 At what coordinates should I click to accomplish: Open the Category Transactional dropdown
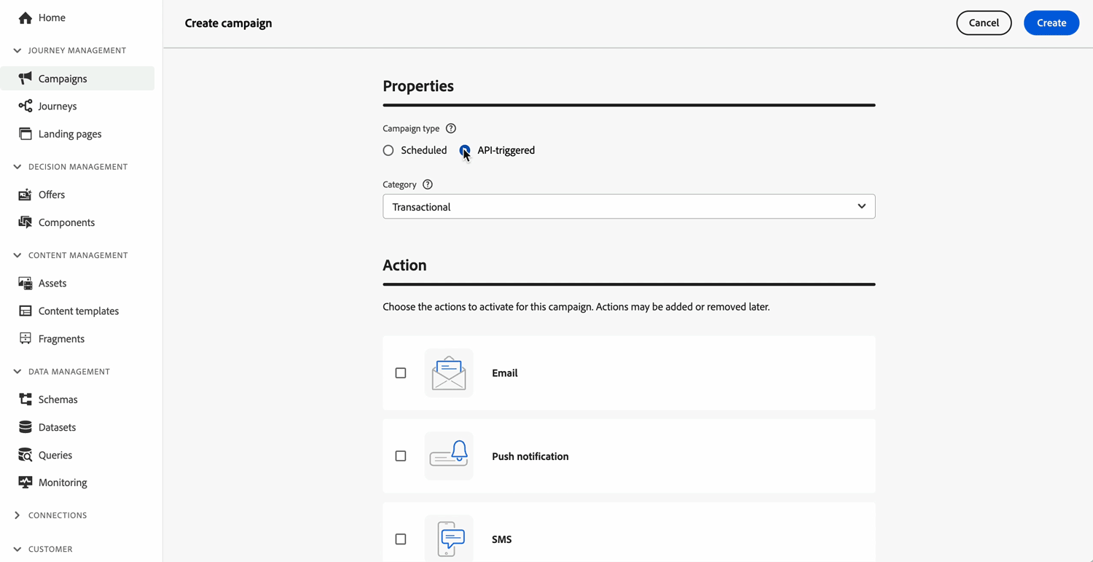629,207
